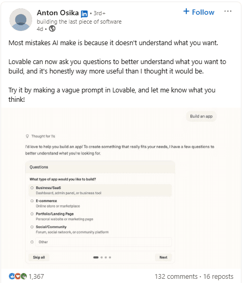Select the Other radio button
Screen dimensions: 242x283
point(32,242)
